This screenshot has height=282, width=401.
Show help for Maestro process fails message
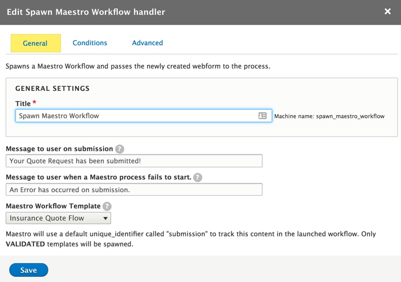pos(197,177)
